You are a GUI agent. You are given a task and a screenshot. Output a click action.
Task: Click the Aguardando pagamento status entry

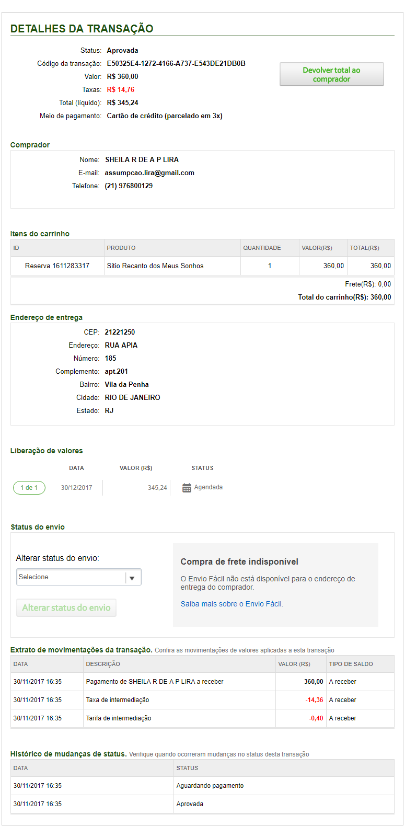pos(210,786)
